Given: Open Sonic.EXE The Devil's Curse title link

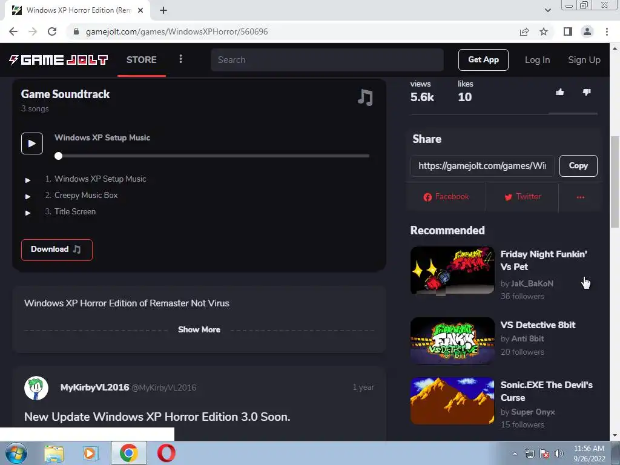Looking at the screenshot, I should pyautogui.click(x=547, y=391).
